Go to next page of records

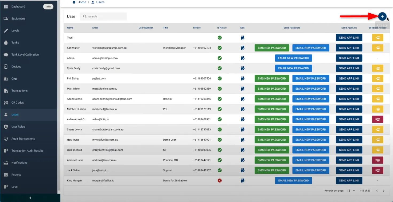[384, 191]
